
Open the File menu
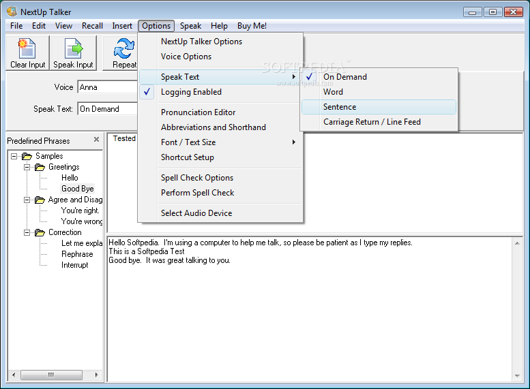pyautogui.click(x=16, y=26)
